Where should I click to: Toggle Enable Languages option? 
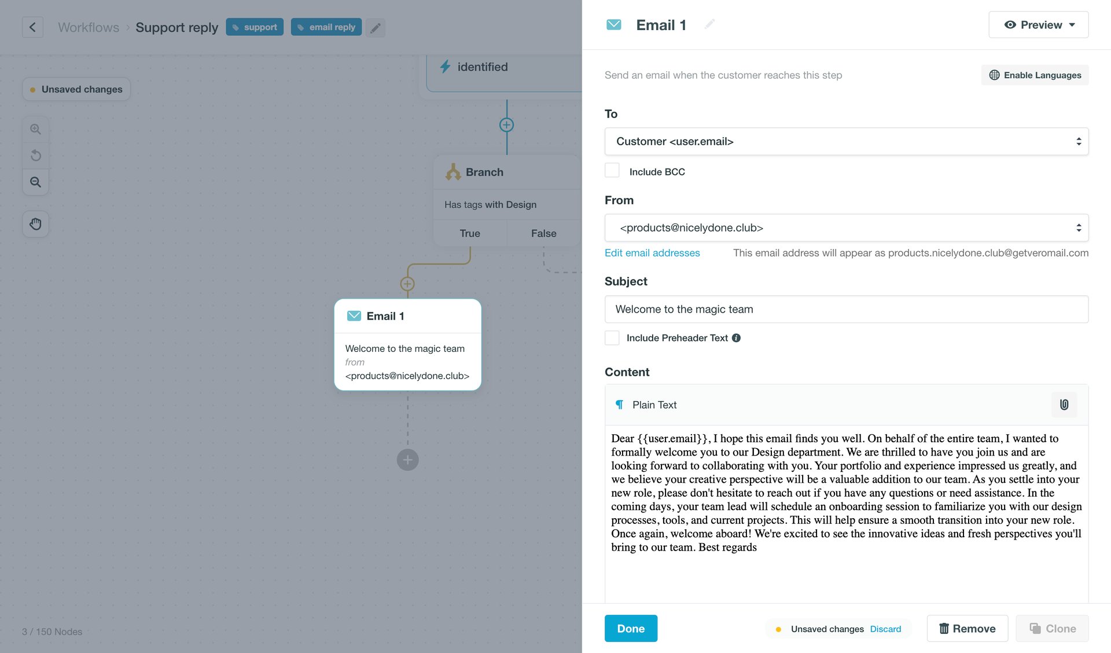[x=1035, y=75]
